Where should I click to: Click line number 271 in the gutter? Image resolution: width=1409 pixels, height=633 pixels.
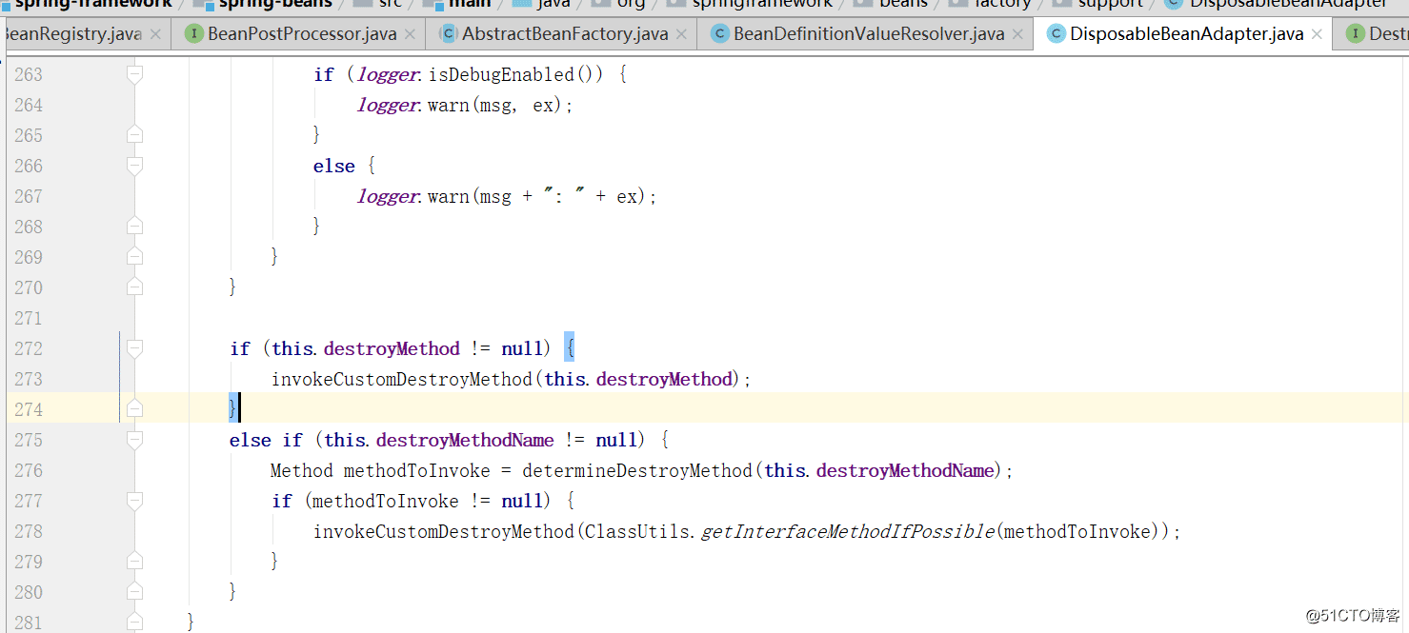(29, 318)
